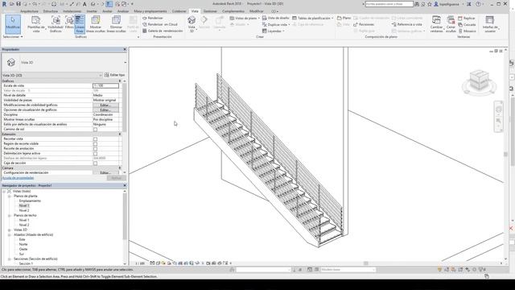
Task: Open Ayuda de propiedades link
Action: coord(18,178)
